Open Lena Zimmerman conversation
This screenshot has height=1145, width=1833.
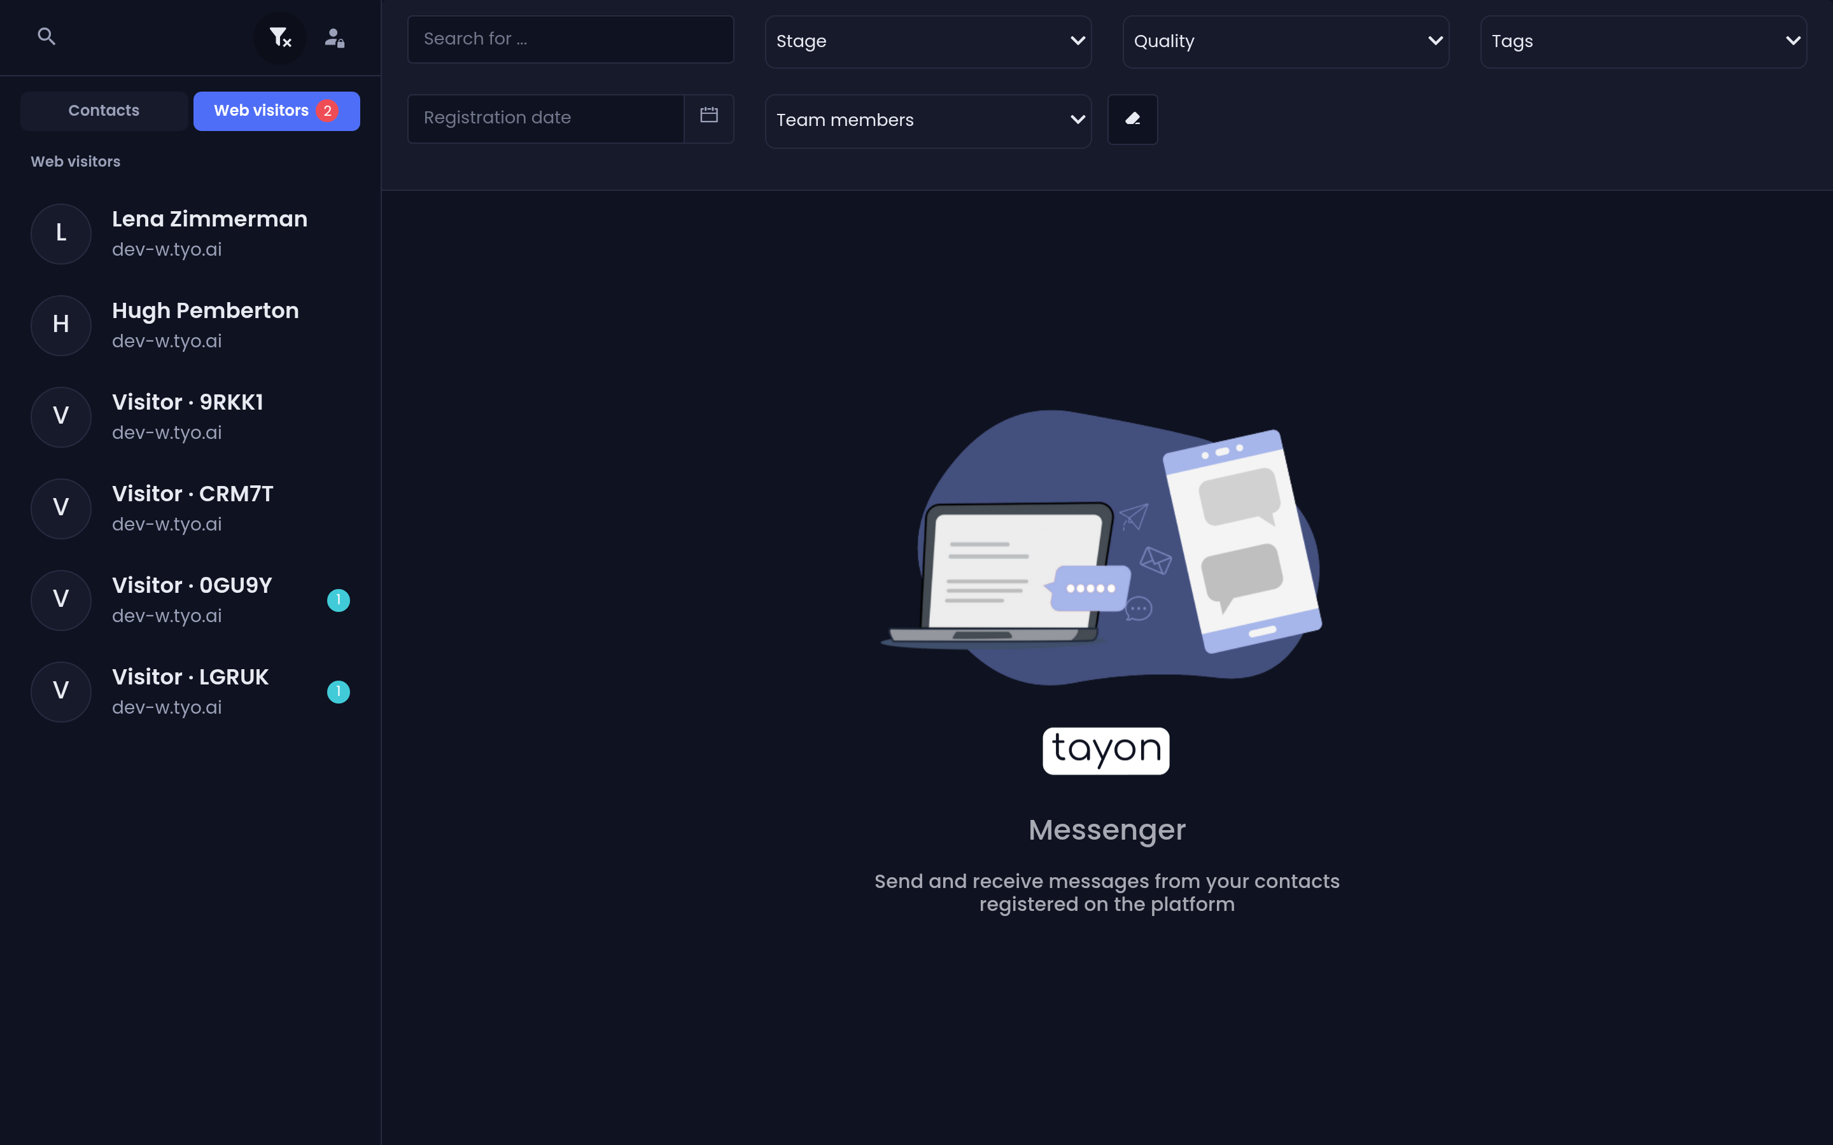[190, 234]
